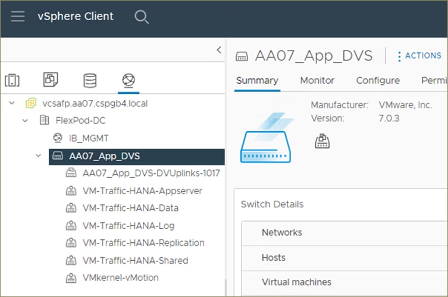Click the Virtual machines row in Switch Details
Screen dimensions: 448x297
click(x=344, y=283)
